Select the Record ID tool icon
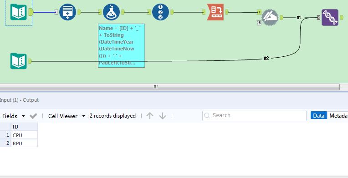Image resolution: width=348 pixels, height=178 pixels. [160, 12]
